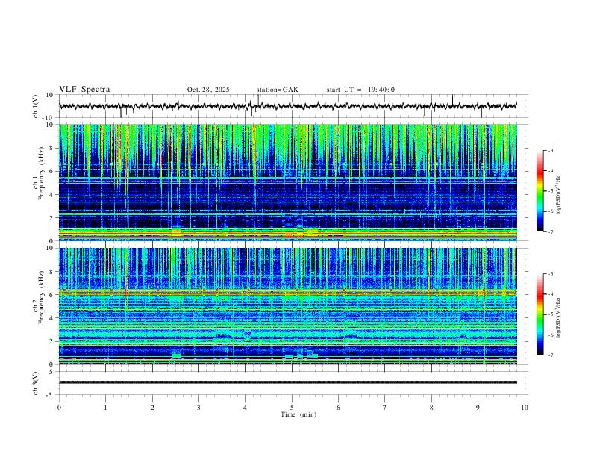Screen dimensions: 591x457
Task: Click the lower spectrogram's color scale bar
Action: tap(540, 314)
